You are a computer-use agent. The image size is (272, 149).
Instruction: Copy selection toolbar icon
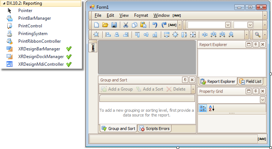pyautogui.click(x=135, y=25)
